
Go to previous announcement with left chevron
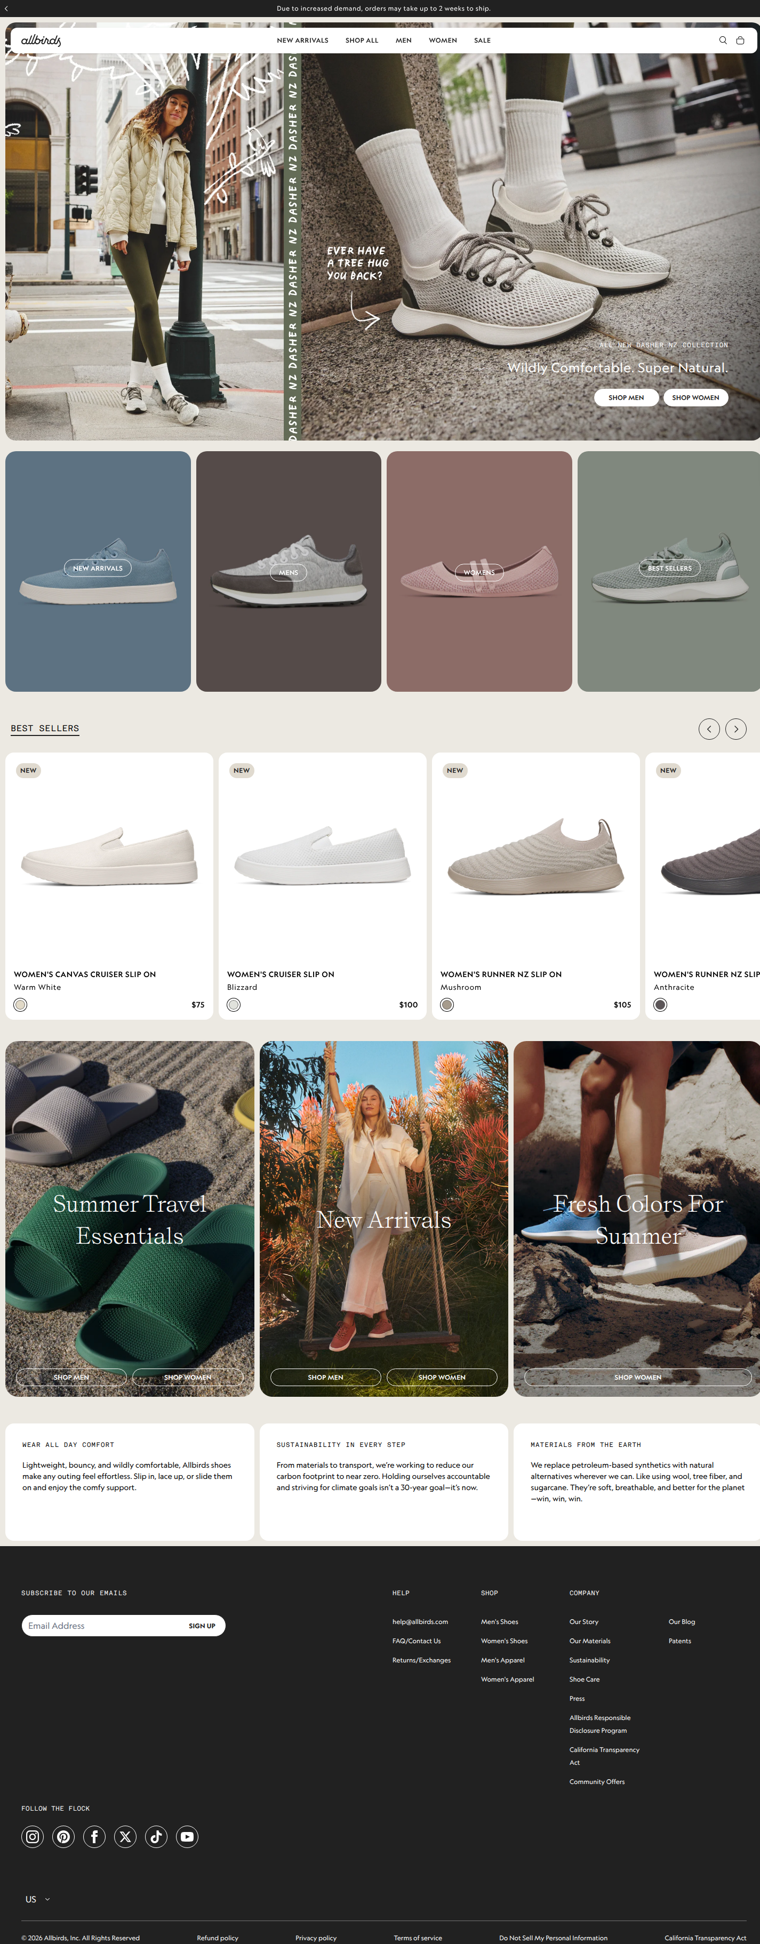point(6,9)
